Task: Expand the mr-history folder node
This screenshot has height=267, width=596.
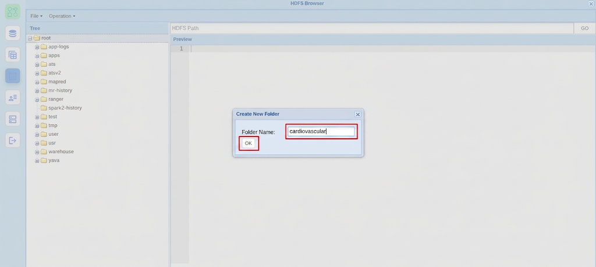Action: click(x=37, y=91)
